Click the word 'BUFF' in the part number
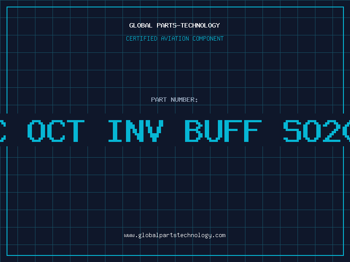Viewport: 350px width, 262px height. 223,131
